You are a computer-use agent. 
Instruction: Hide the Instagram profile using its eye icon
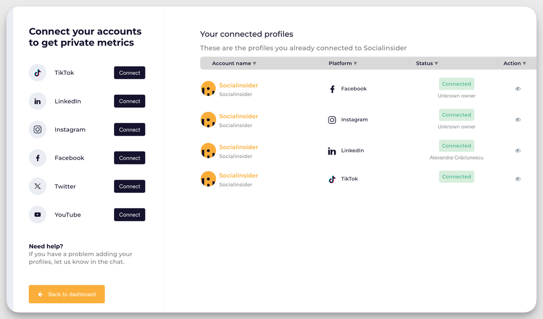517,119
